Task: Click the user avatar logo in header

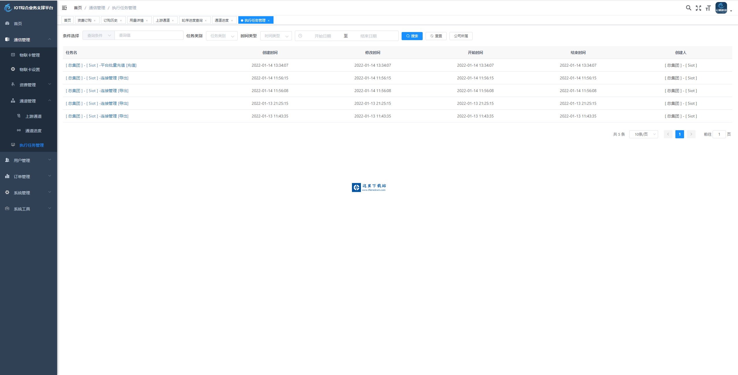Action: [721, 8]
